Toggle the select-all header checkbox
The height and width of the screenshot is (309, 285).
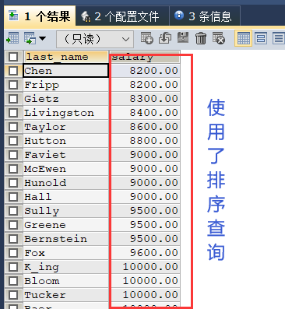(x=13, y=57)
